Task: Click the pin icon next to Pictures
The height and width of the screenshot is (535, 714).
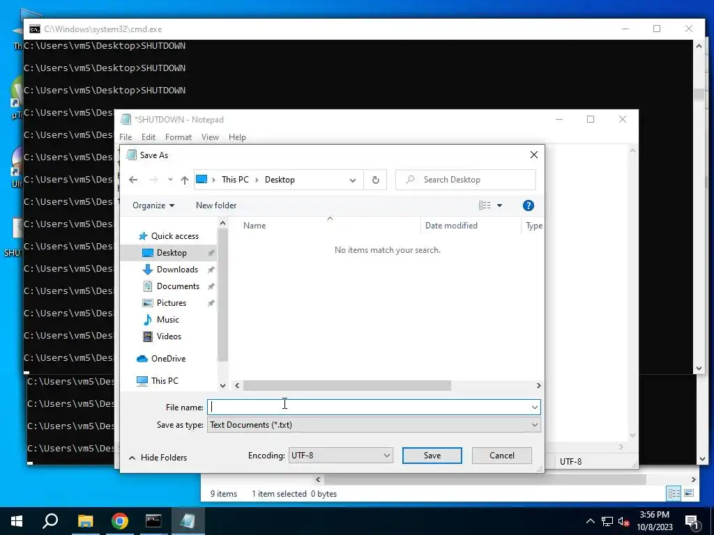Action: pyautogui.click(x=211, y=304)
